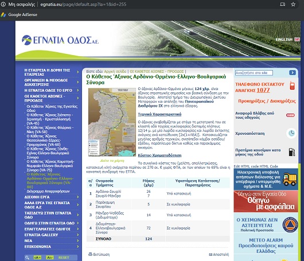The width and height of the screenshot is (304, 261).
Task: Click the emergency phone icon
Action: (292, 85)
